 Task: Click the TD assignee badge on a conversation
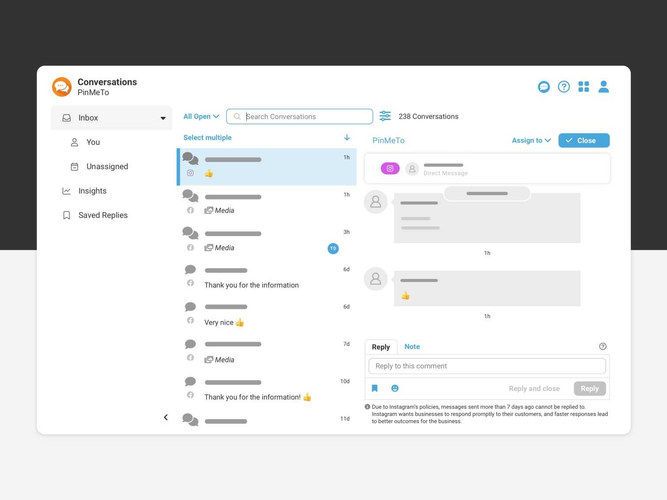[333, 248]
